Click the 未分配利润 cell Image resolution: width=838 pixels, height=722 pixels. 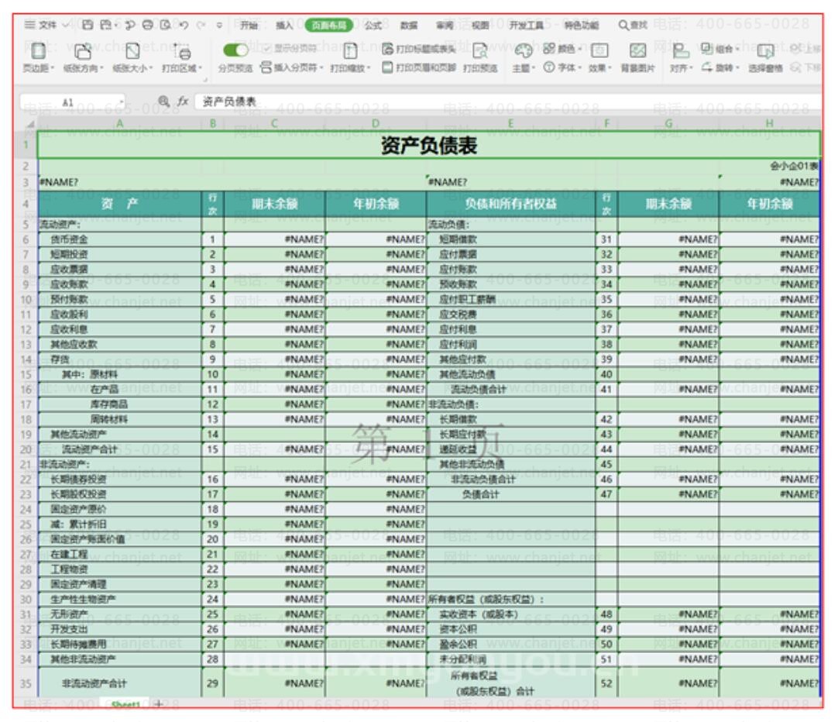click(x=511, y=659)
